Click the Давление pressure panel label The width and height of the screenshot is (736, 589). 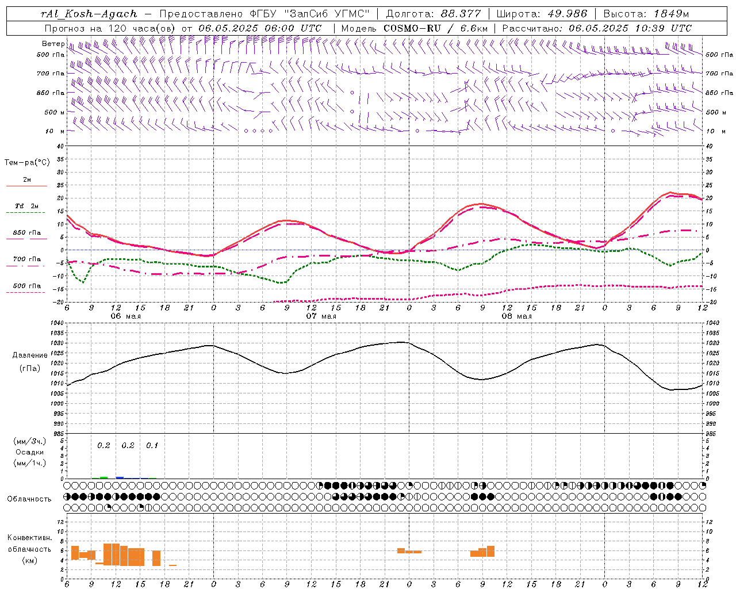coord(30,355)
